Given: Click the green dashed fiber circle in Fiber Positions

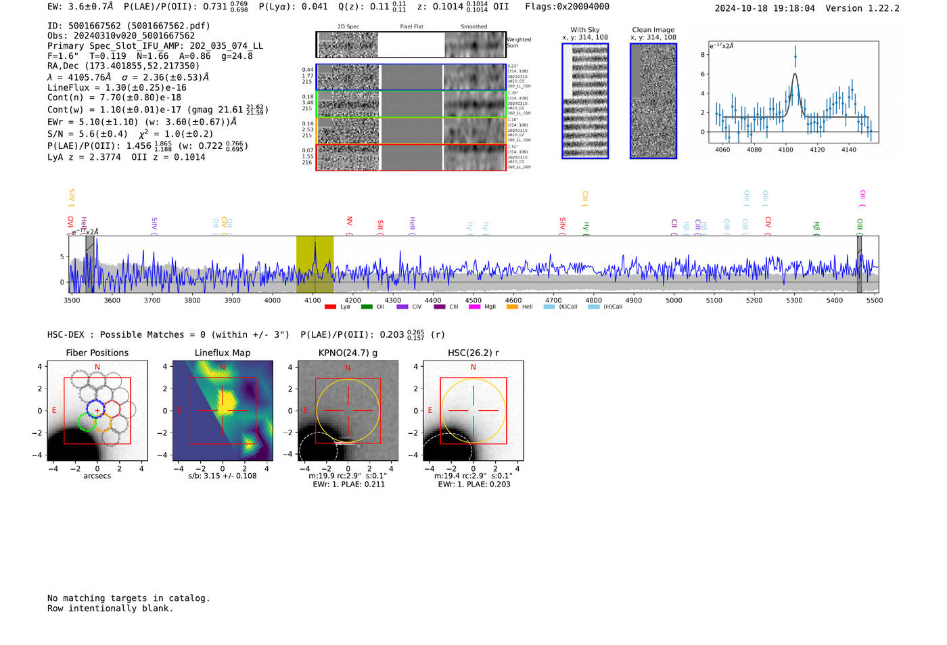Looking at the screenshot, I should point(87,422).
